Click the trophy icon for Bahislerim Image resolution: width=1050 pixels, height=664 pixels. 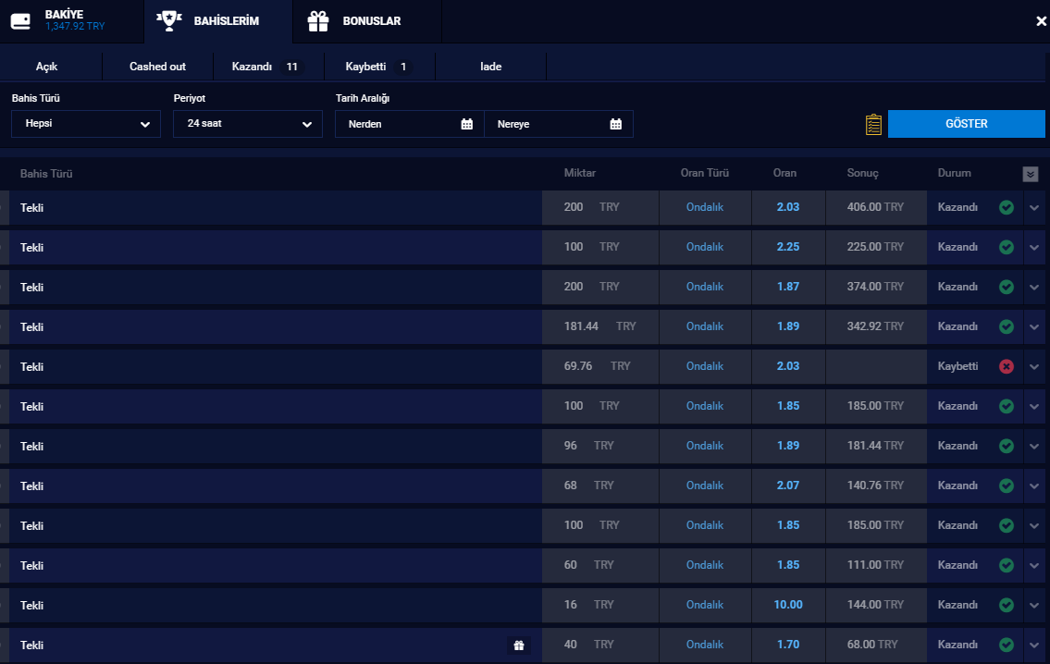click(167, 20)
